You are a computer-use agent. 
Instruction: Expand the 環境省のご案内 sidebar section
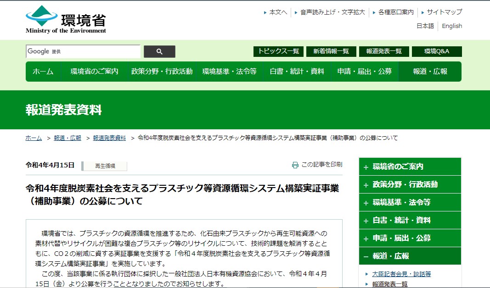click(x=410, y=166)
